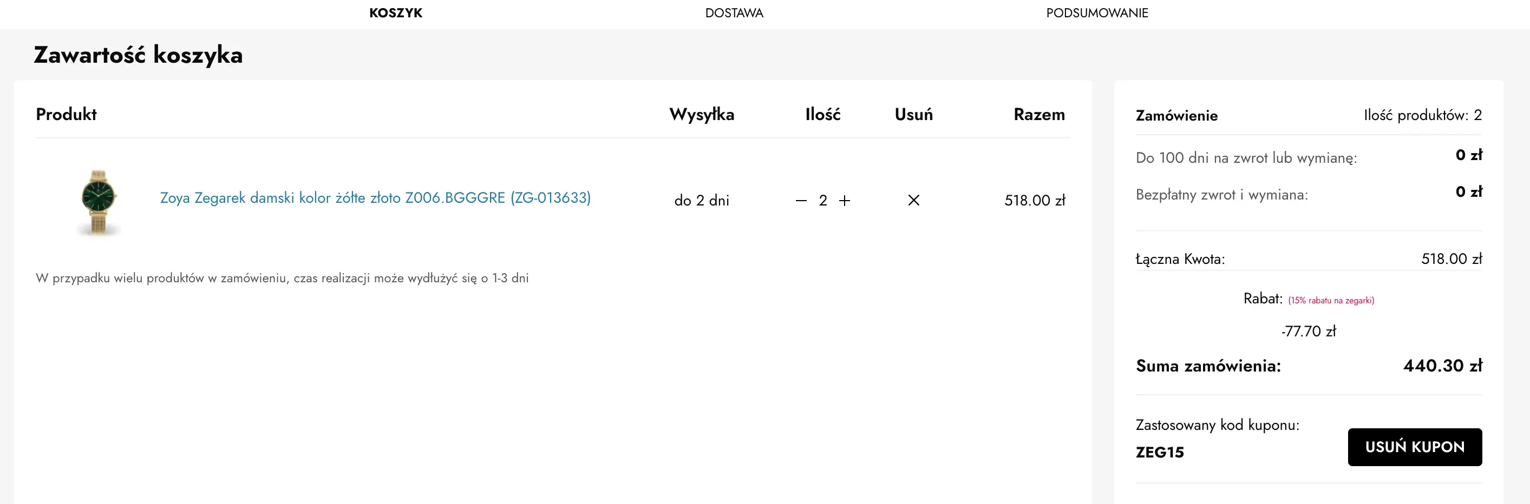Click the do 2 dni shipping time
The width and height of the screenshot is (1530, 504).
(702, 201)
